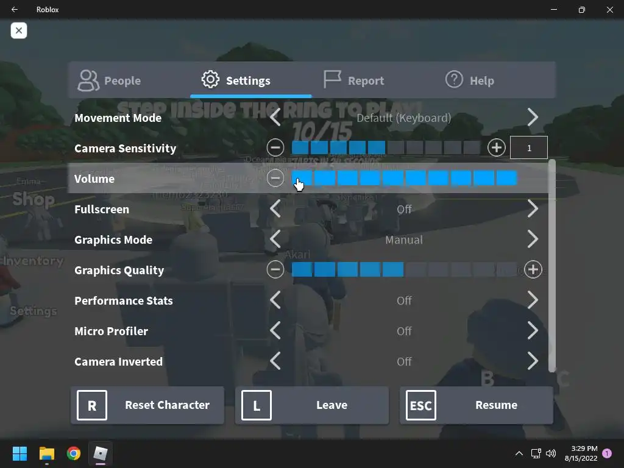The image size is (624, 468).
Task: Toggle Camera Inverted with right arrow
Action: (533, 361)
